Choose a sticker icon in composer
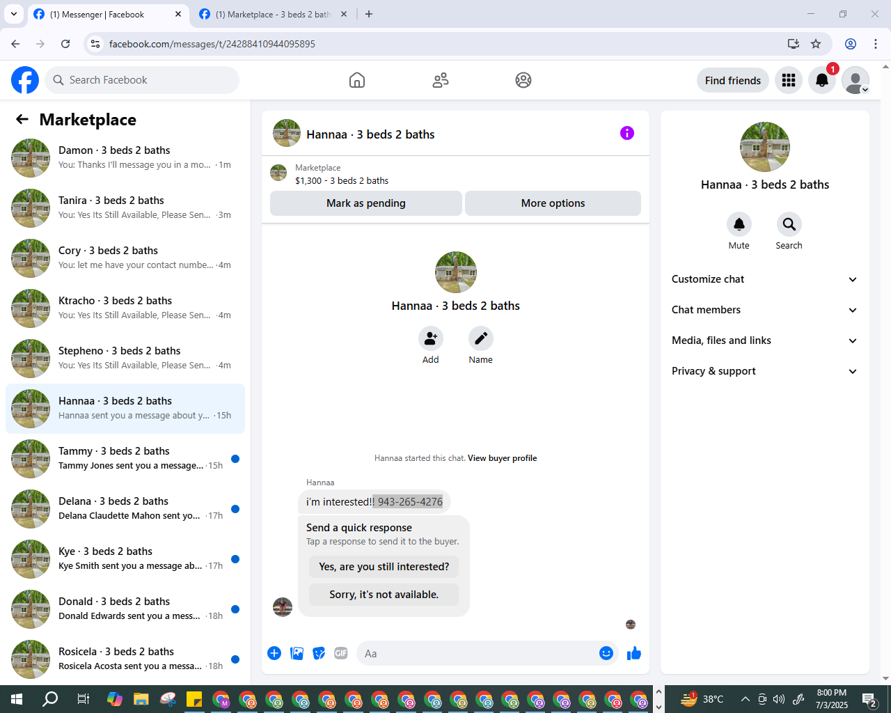The width and height of the screenshot is (891, 713). point(320,653)
